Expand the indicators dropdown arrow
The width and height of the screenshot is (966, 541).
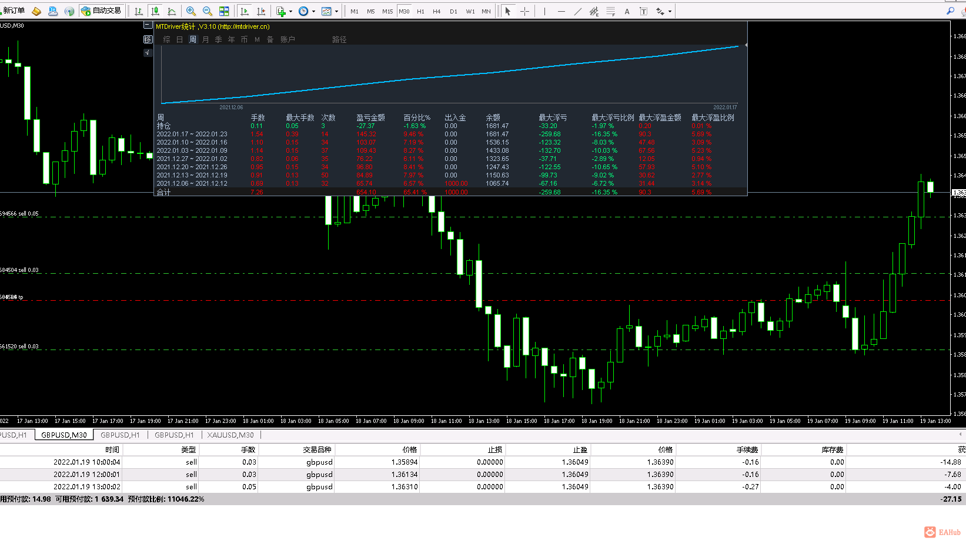coord(290,11)
